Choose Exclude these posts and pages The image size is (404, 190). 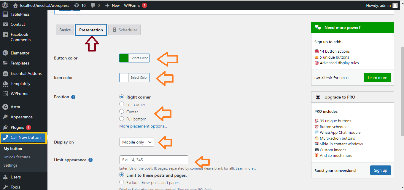click(122, 182)
